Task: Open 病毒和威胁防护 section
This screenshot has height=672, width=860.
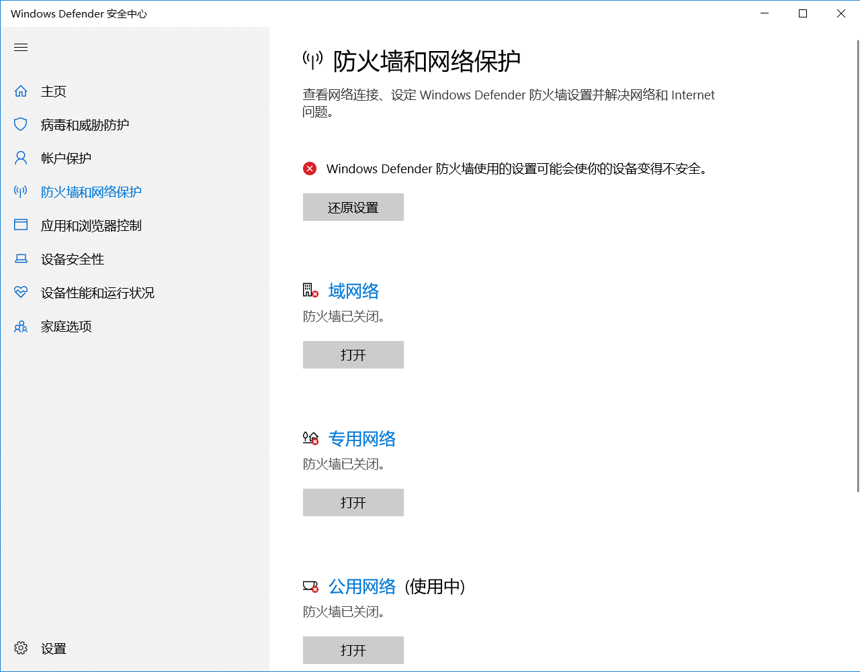Action: coord(134,125)
